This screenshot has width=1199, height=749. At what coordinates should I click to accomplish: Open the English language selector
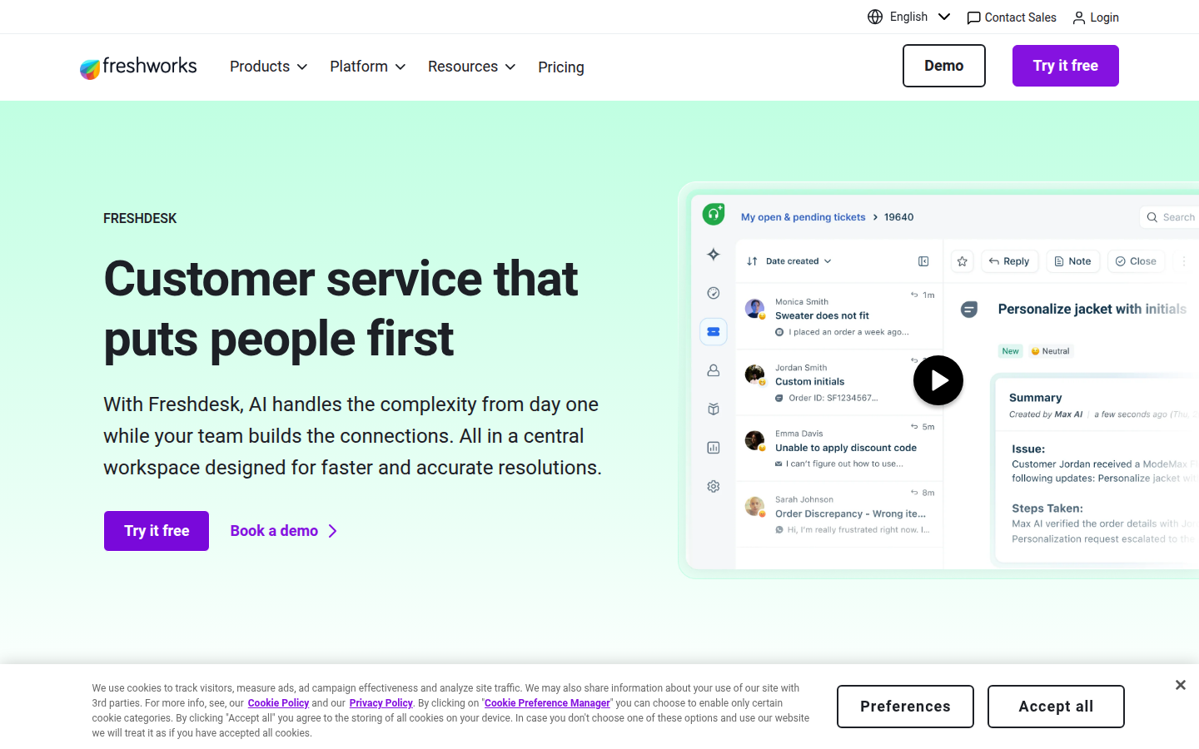(x=908, y=17)
